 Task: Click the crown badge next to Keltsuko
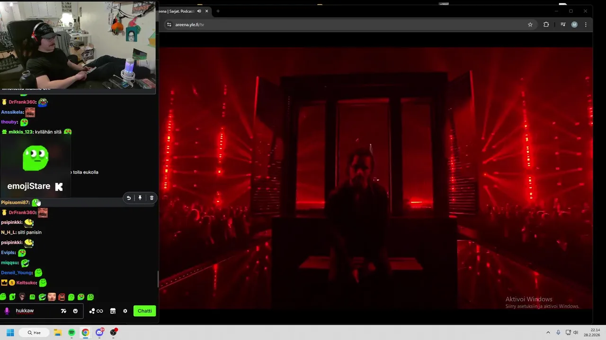click(x=4, y=283)
